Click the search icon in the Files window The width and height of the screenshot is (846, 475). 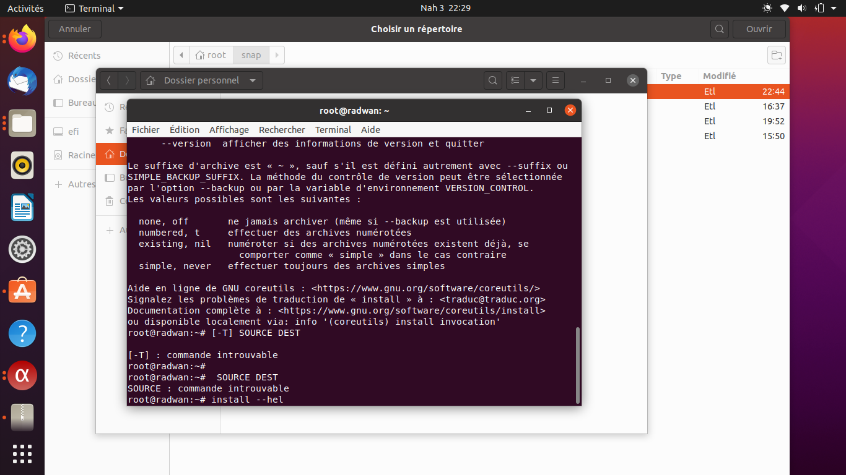click(x=492, y=80)
